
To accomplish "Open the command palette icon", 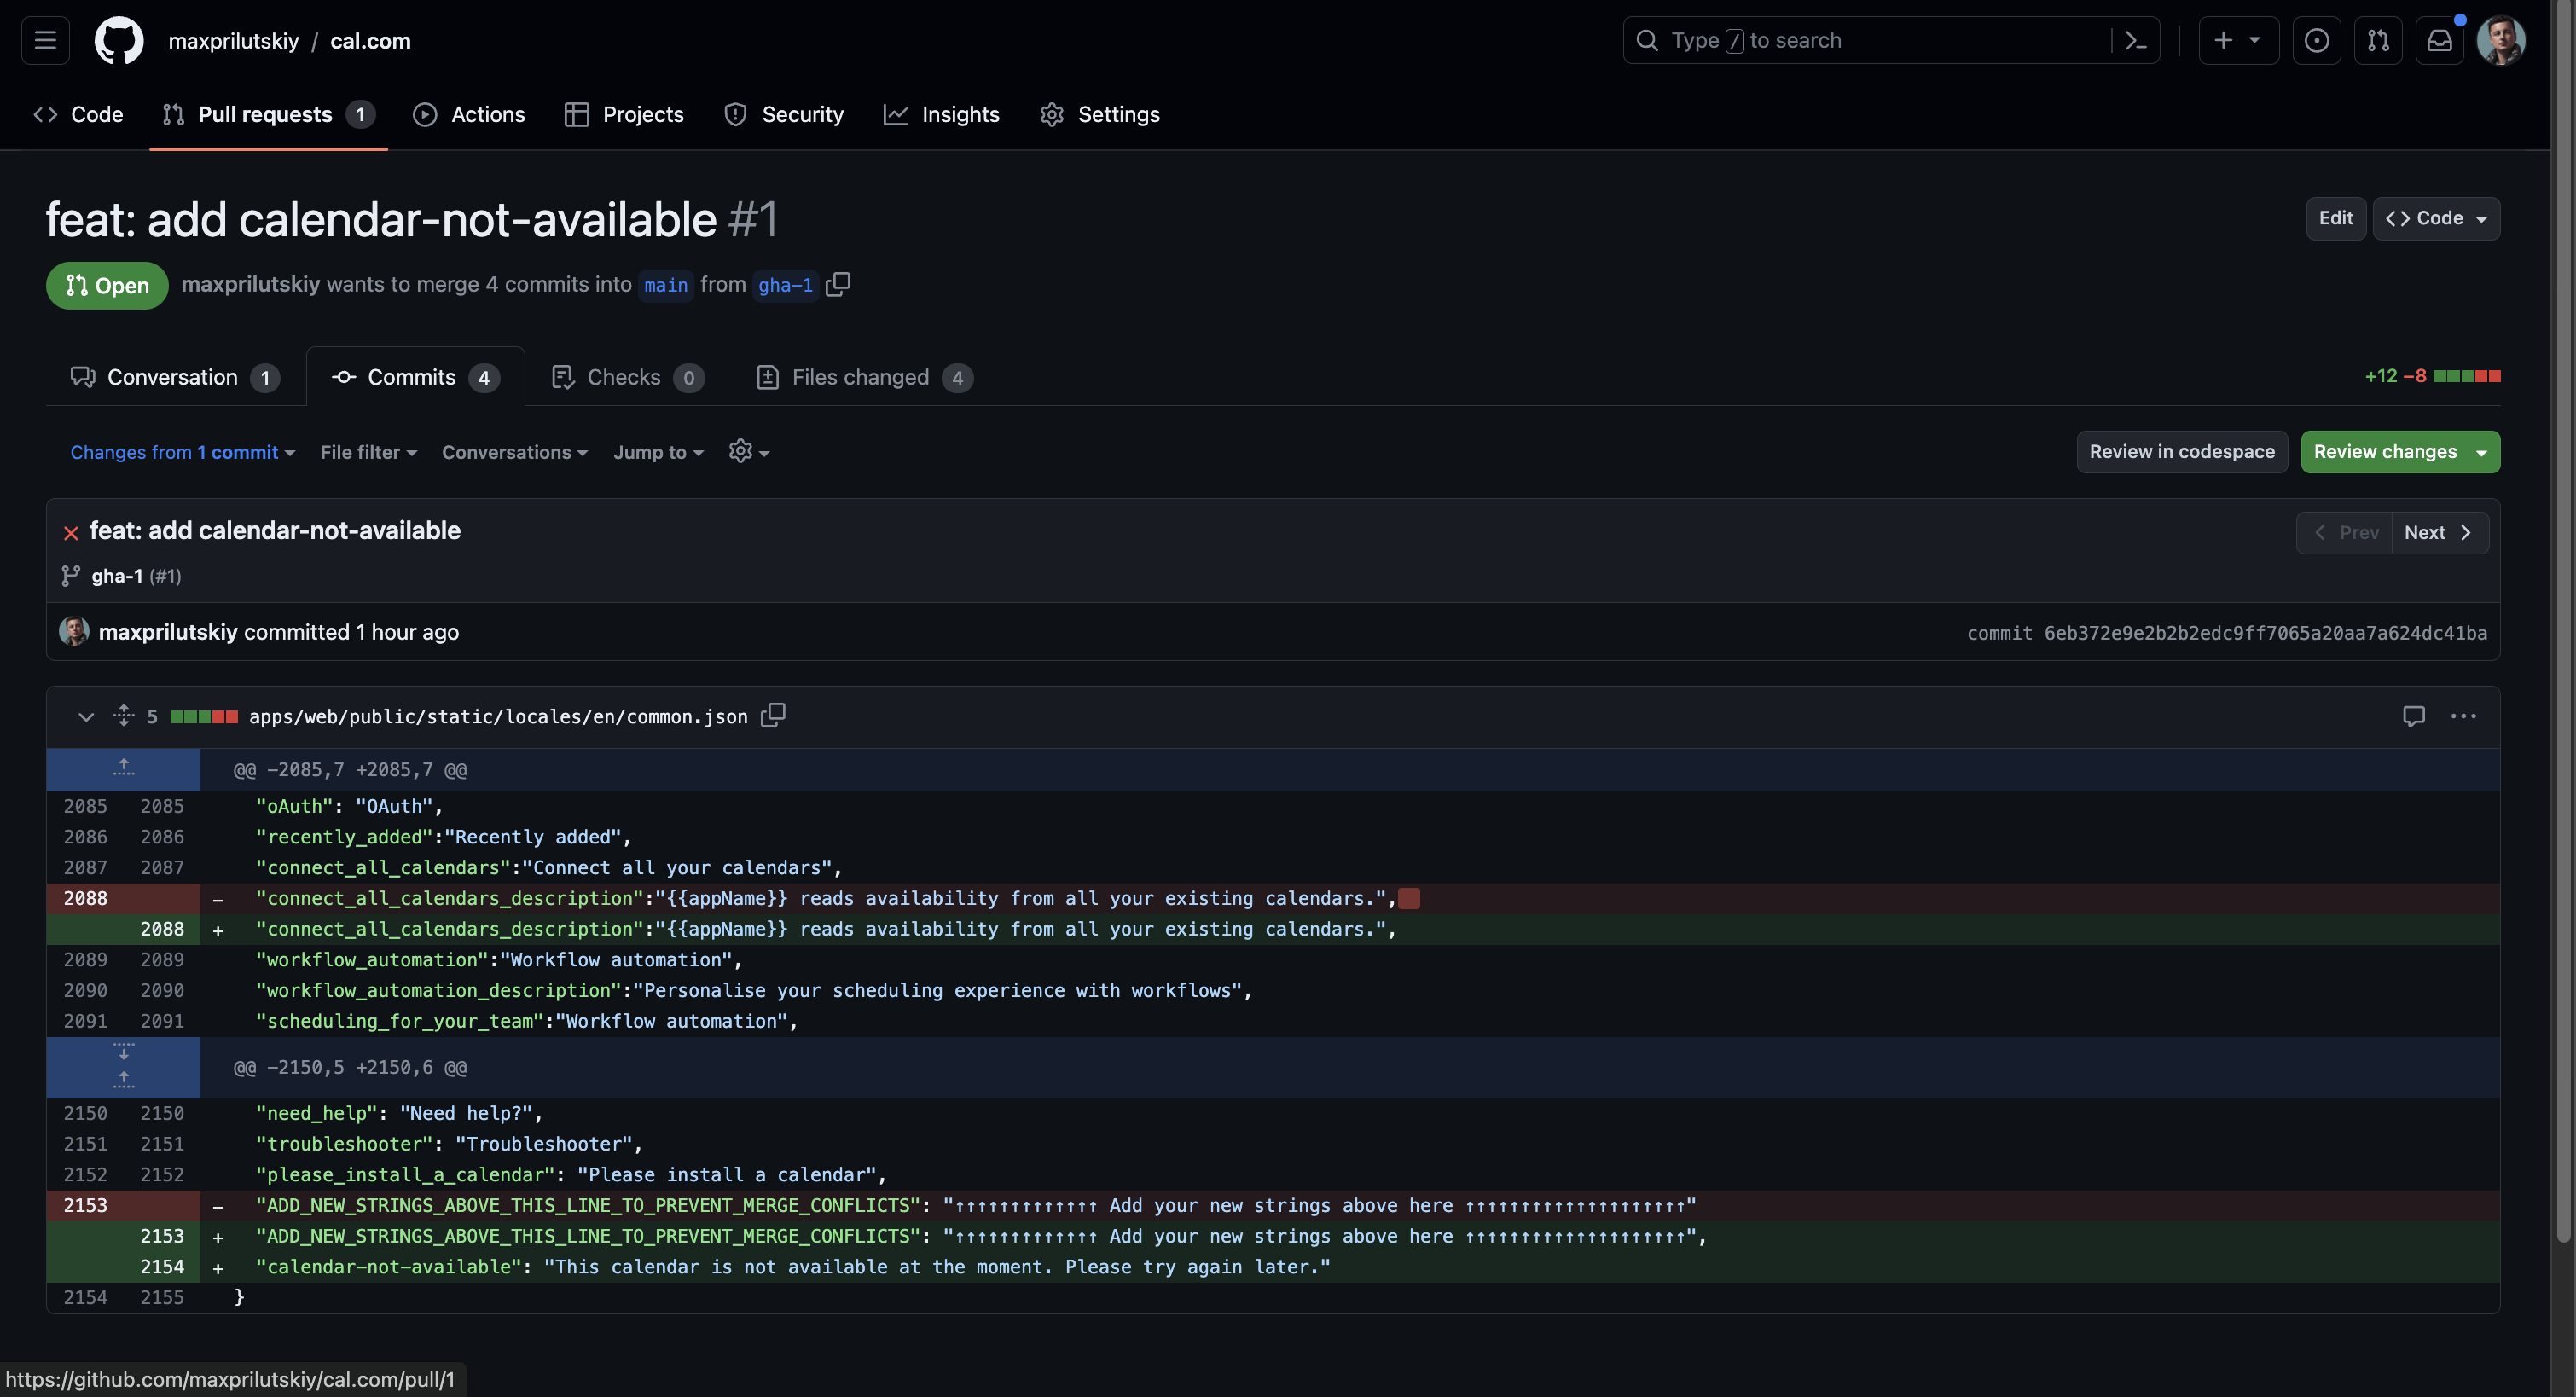I will [2135, 40].
